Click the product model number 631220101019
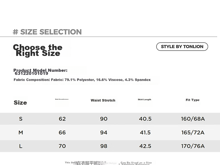This screenshot has width=220, height=165. 31,73
